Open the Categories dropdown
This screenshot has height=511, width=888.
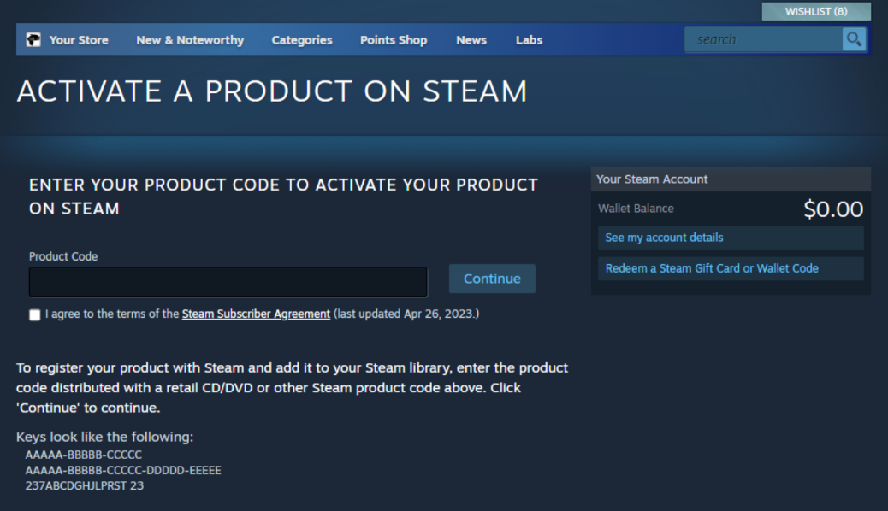click(x=302, y=40)
